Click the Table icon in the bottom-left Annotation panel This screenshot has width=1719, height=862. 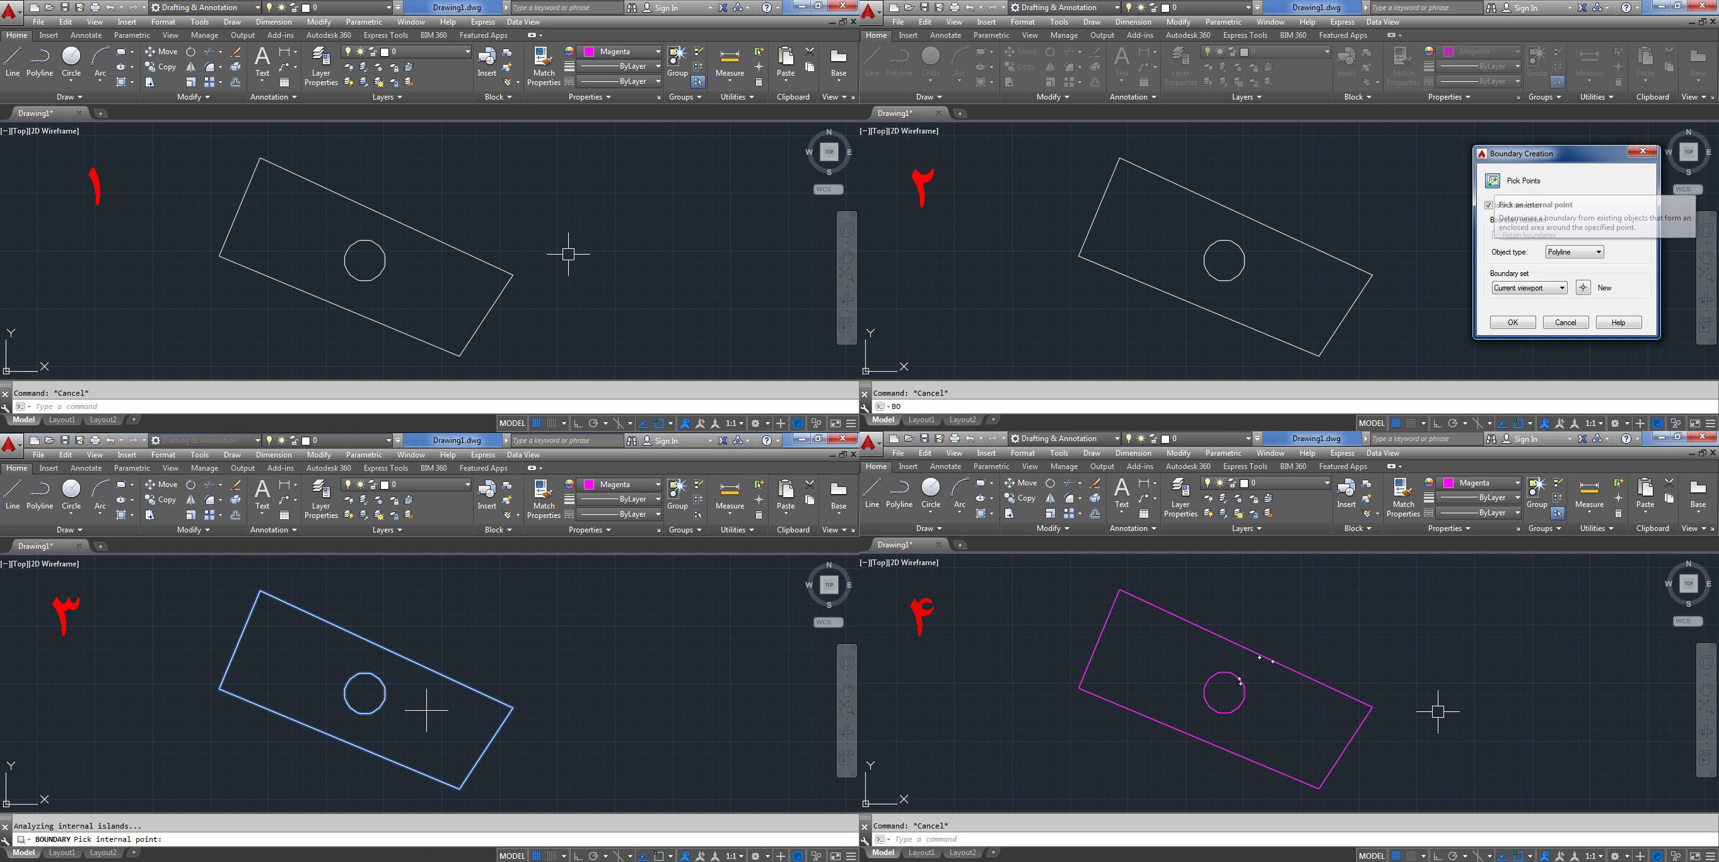point(284,515)
